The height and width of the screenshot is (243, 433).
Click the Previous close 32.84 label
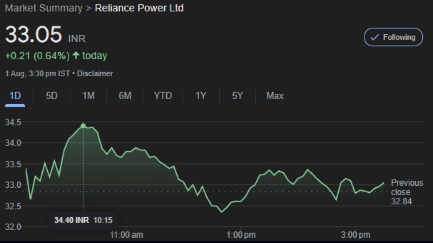click(407, 192)
